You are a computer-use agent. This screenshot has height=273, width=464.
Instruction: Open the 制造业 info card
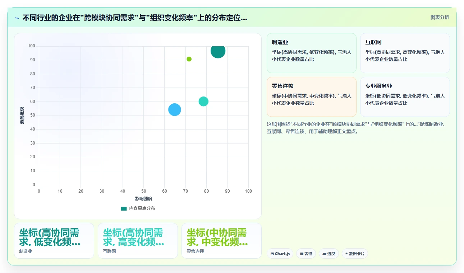(312, 53)
